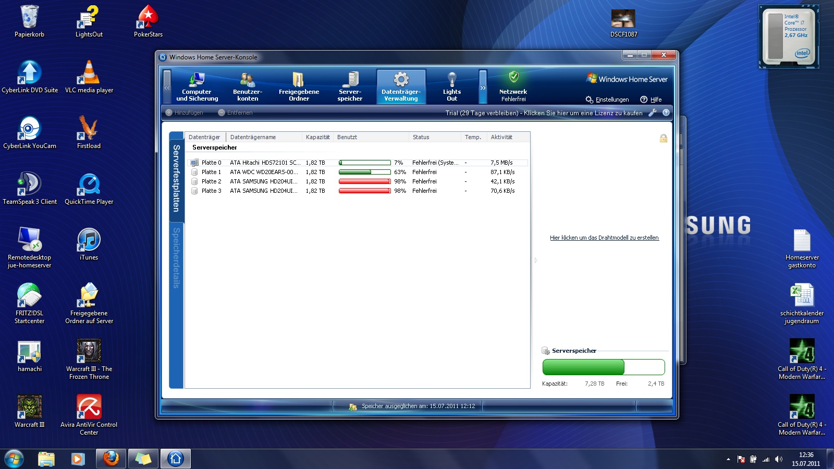Select Speicherdetails vertical tab
The height and width of the screenshot is (469, 834).
pyautogui.click(x=176, y=258)
